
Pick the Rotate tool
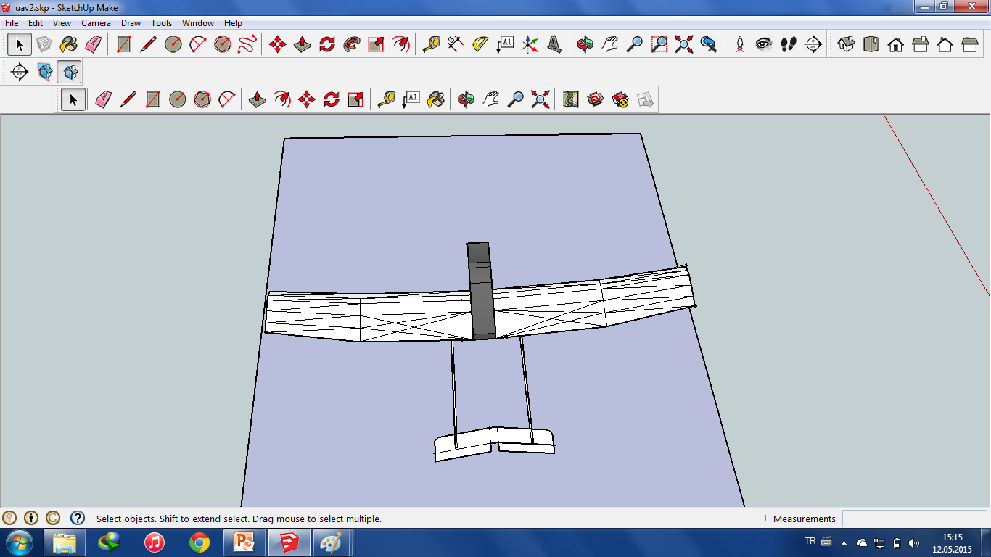327,44
